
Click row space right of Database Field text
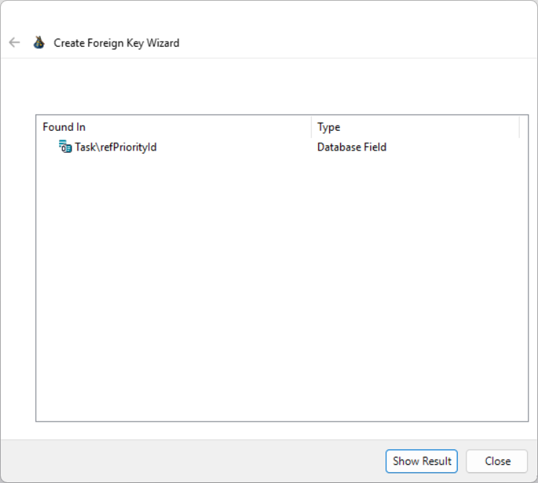coord(453,147)
